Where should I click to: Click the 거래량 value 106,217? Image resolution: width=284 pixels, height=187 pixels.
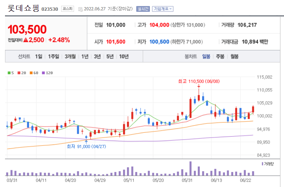tap(247, 25)
